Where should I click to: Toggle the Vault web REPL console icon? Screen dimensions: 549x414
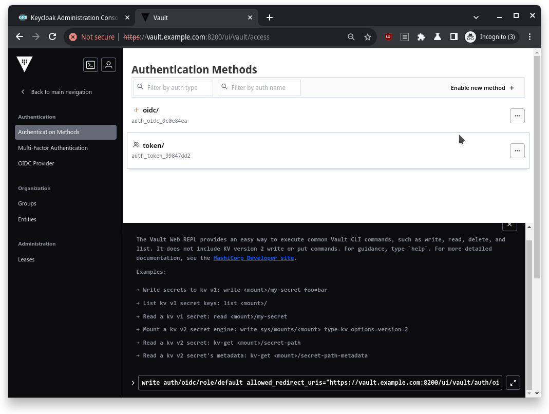pyautogui.click(x=91, y=65)
